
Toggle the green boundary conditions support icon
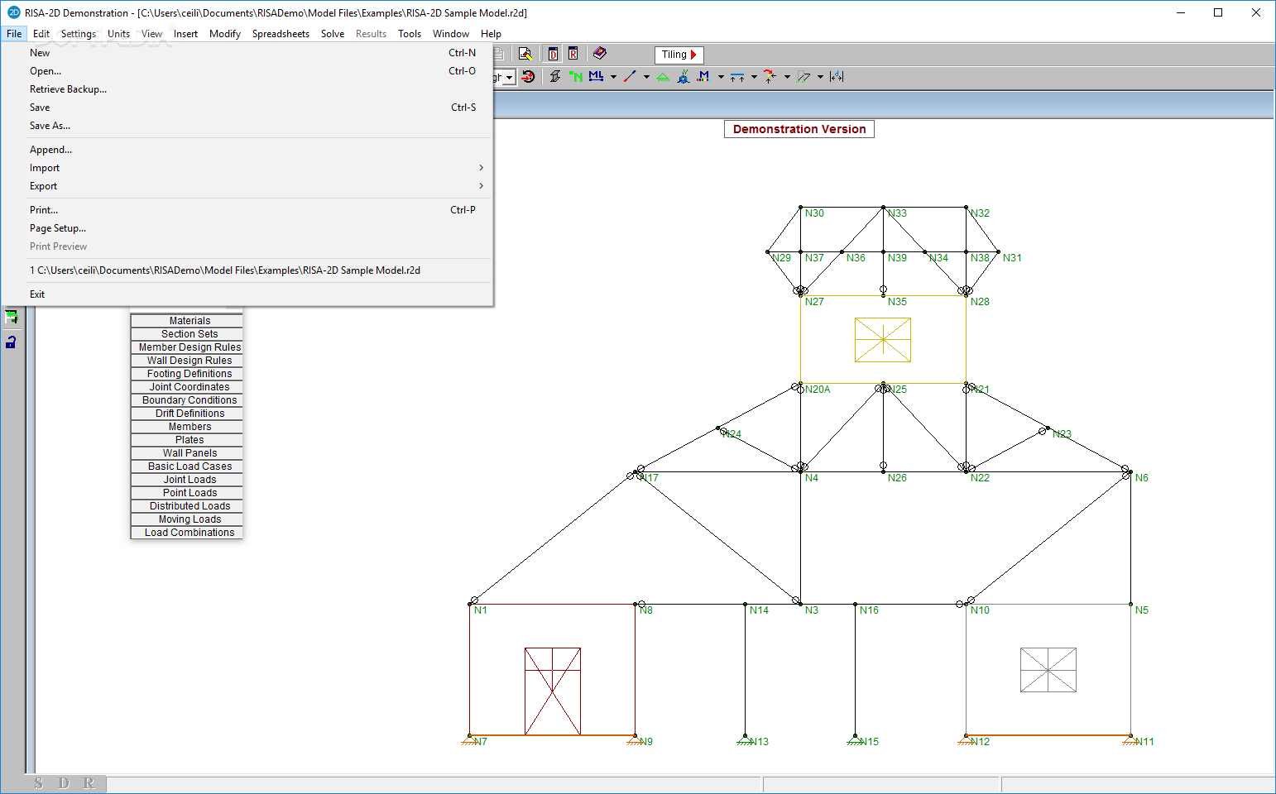click(x=663, y=77)
